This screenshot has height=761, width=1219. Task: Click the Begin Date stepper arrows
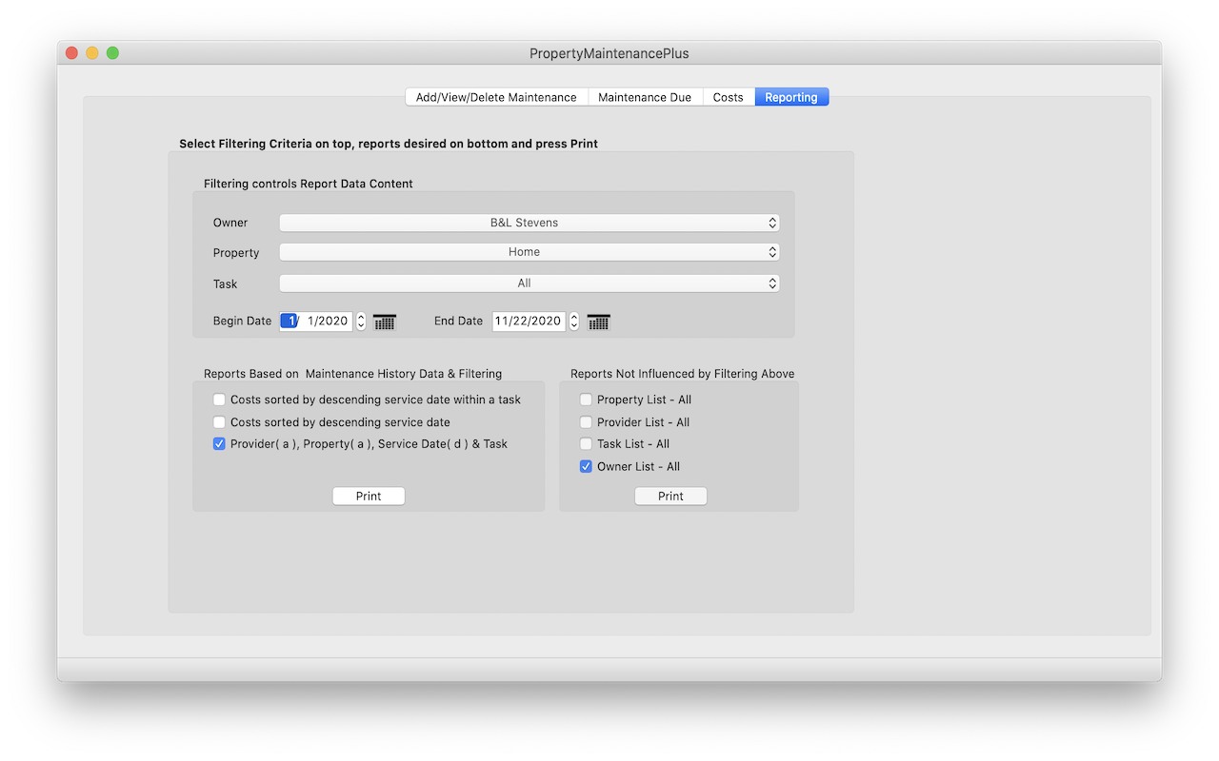361,322
